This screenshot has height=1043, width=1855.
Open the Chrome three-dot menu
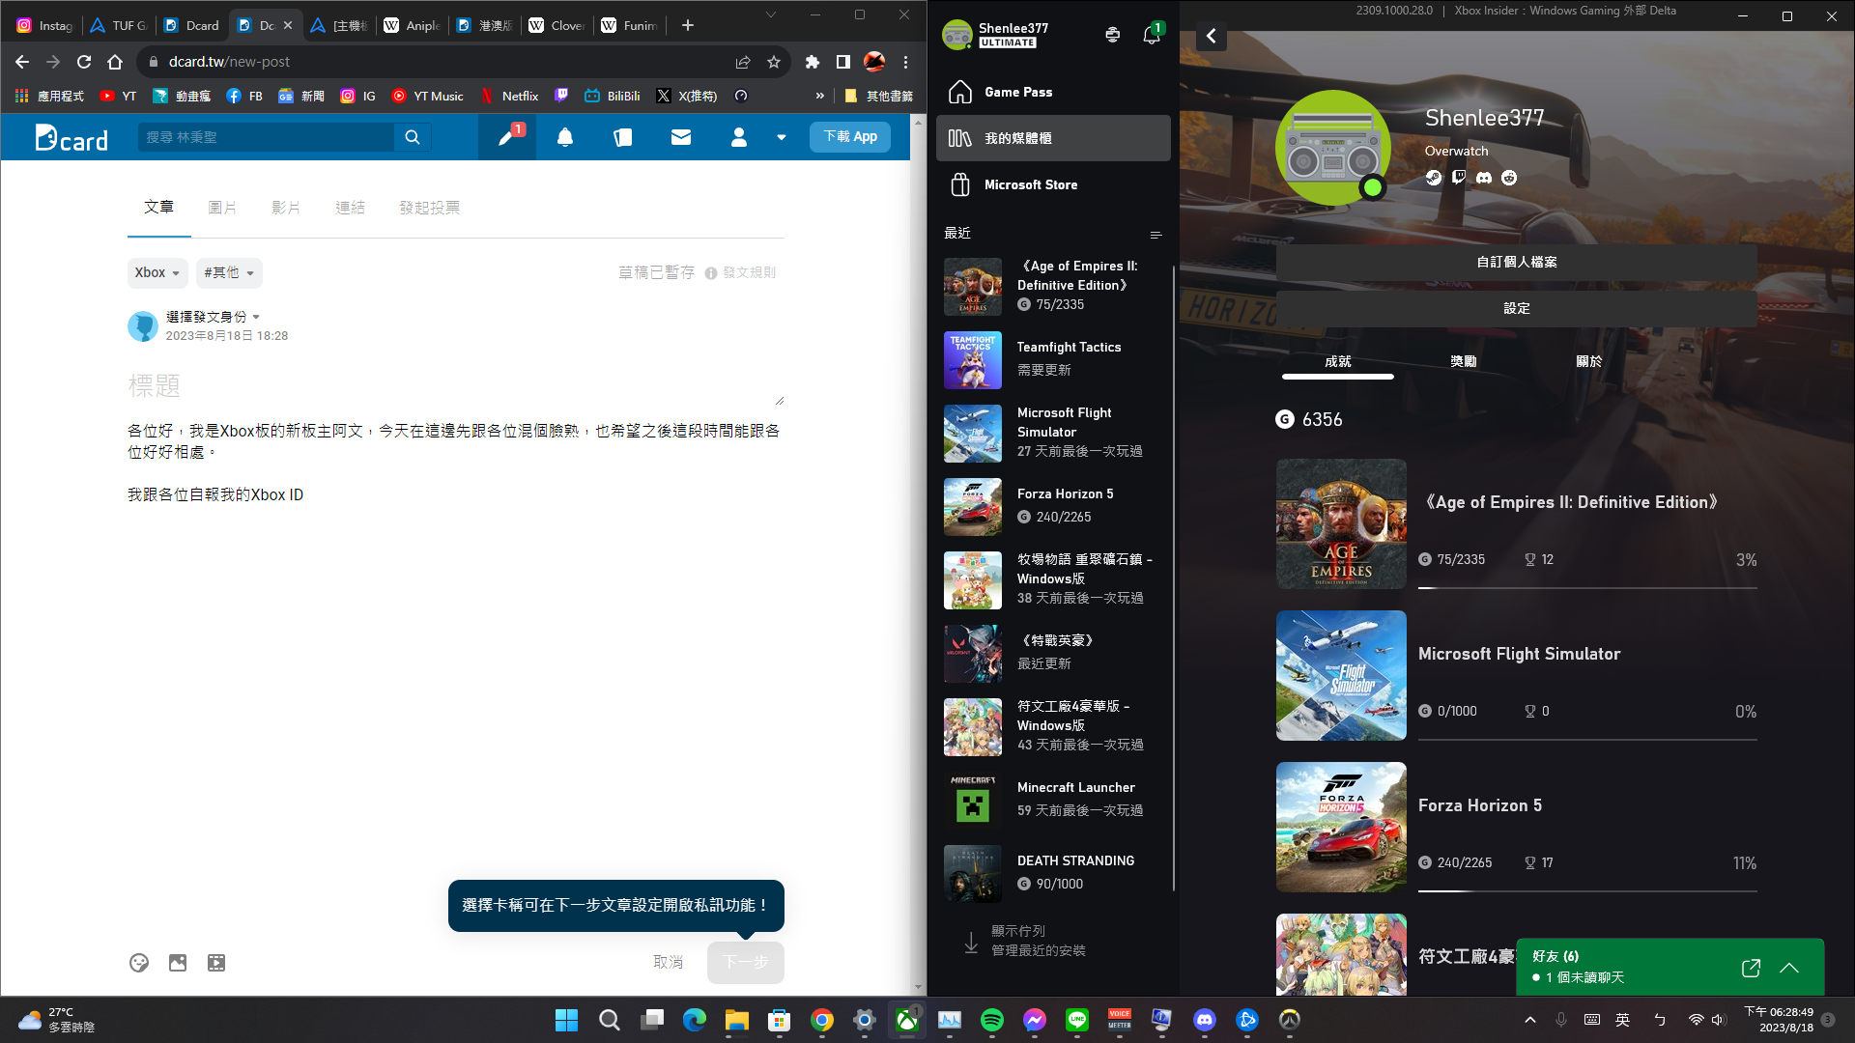pos(905,62)
